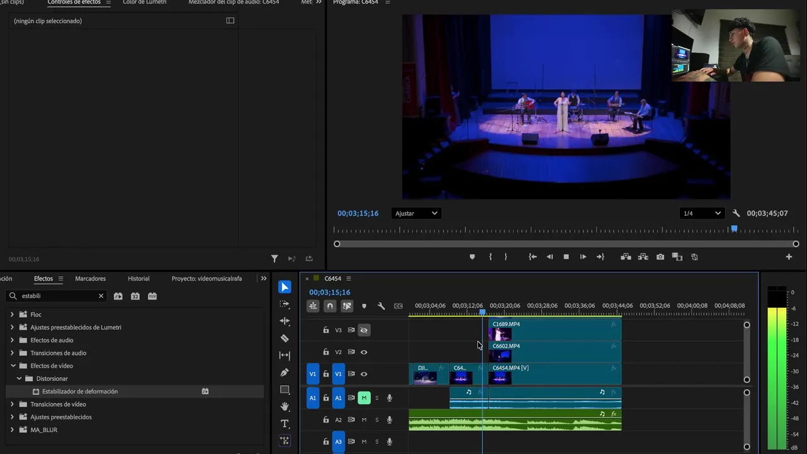Toggle the lock on track V3
Image resolution: width=807 pixels, height=454 pixels.
click(326, 330)
